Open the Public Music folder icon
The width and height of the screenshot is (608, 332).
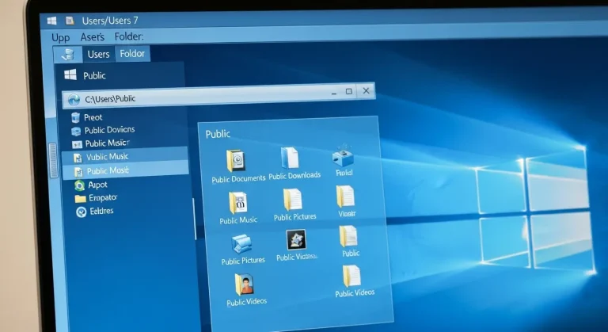coord(237,203)
